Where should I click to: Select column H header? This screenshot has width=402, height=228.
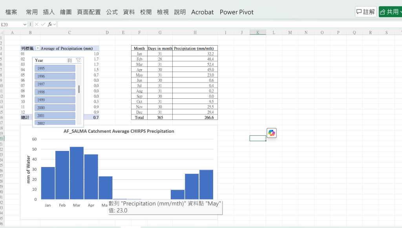click(x=195, y=32)
